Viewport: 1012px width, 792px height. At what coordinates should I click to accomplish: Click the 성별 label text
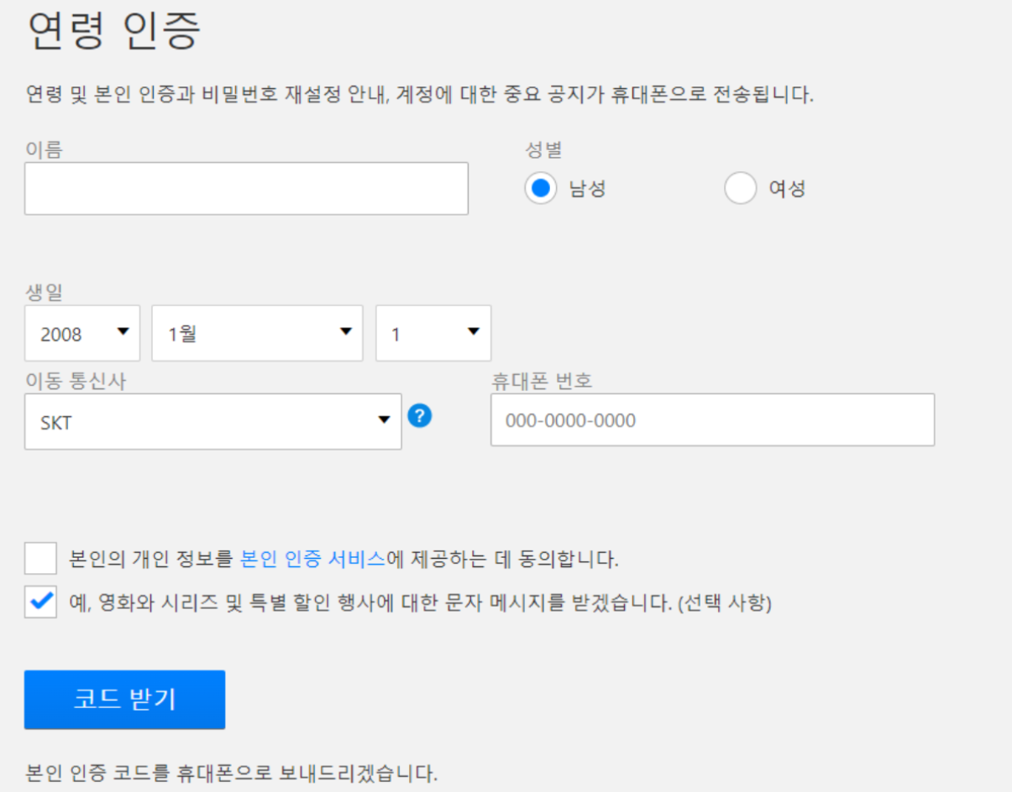click(x=543, y=150)
